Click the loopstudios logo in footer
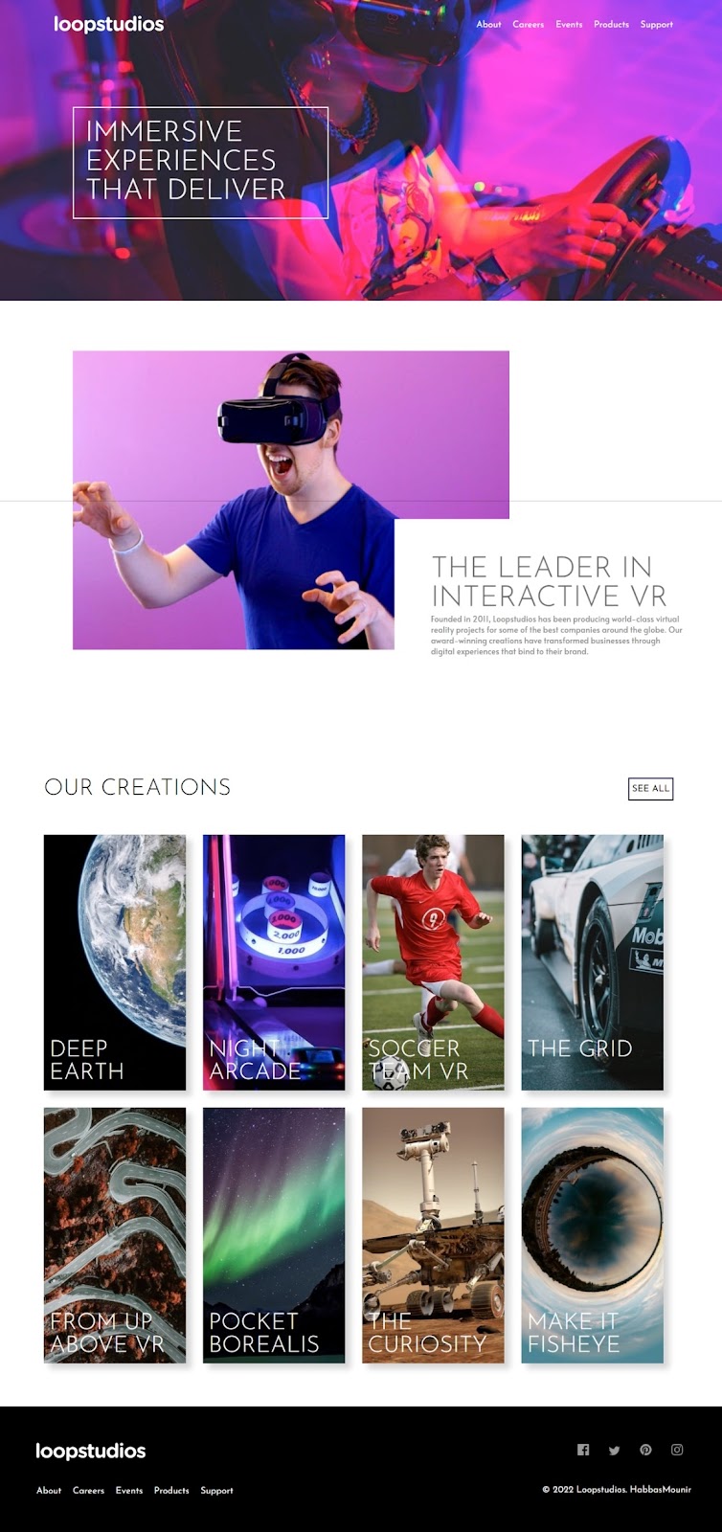Screen dimensions: 722x1532 point(91,1451)
